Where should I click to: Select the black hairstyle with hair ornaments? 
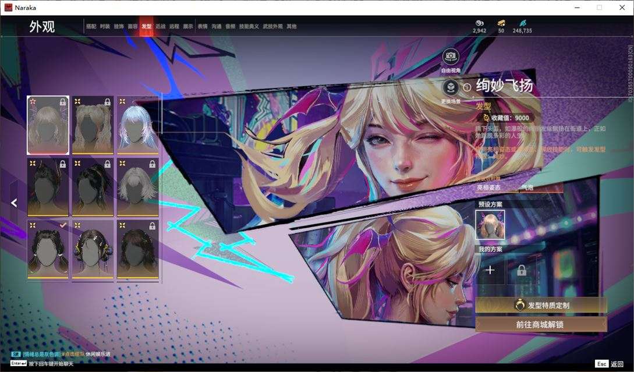pyautogui.click(x=93, y=250)
